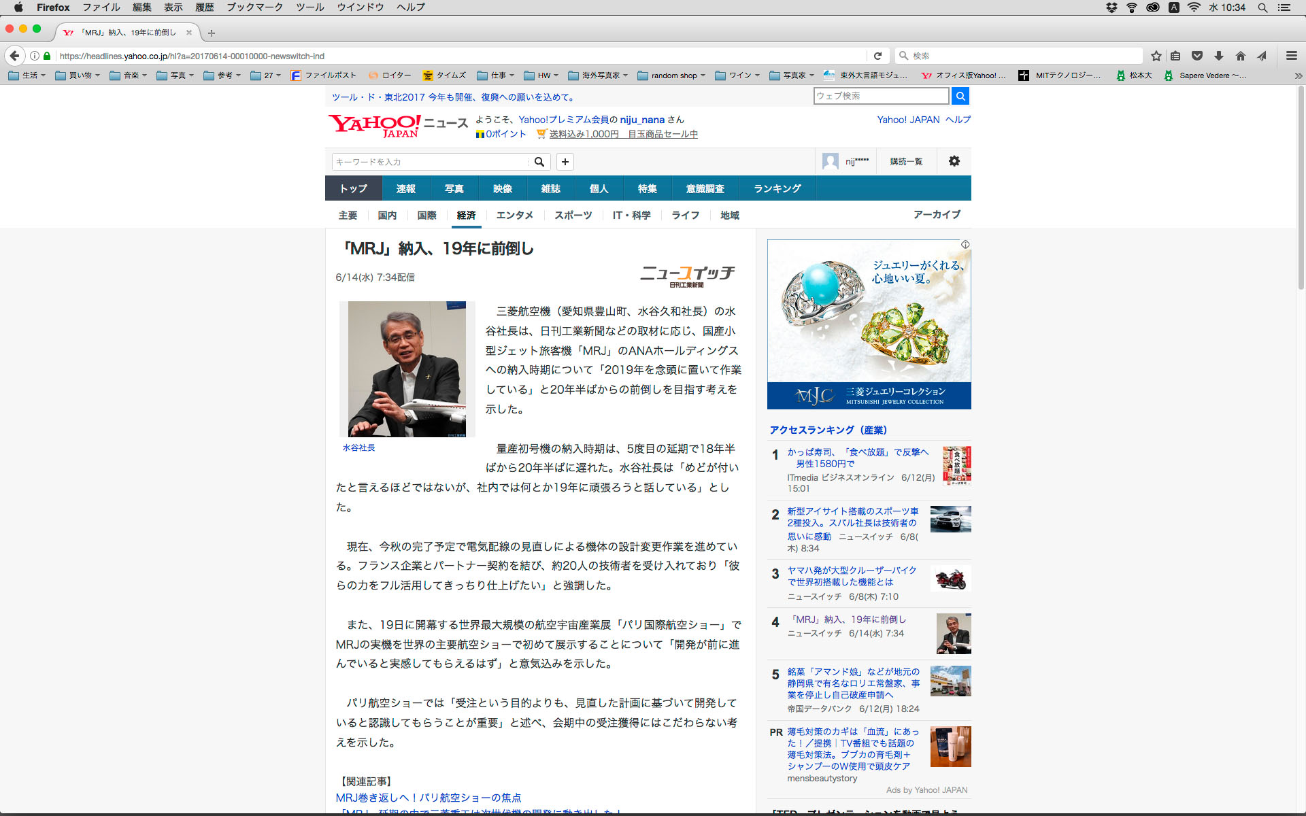Open the ブックマーク menu in menu bar
1306x816 pixels.
point(254,7)
